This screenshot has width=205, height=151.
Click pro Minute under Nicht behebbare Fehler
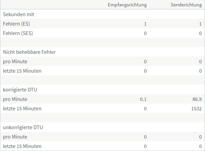[x=15, y=62]
